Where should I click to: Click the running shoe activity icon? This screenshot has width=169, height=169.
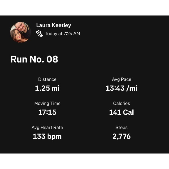coord(39,34)
